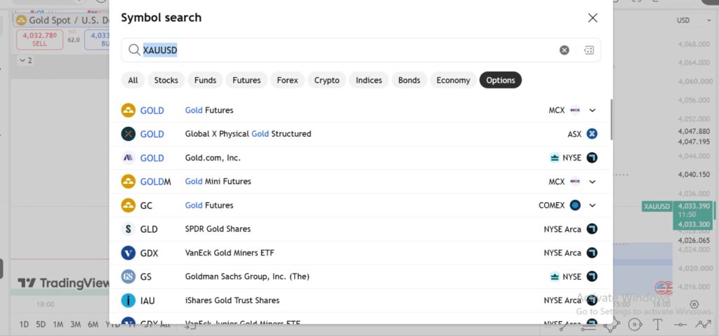Select the Futures filter tab
This screenshot has width=719, height=336.
246,80
